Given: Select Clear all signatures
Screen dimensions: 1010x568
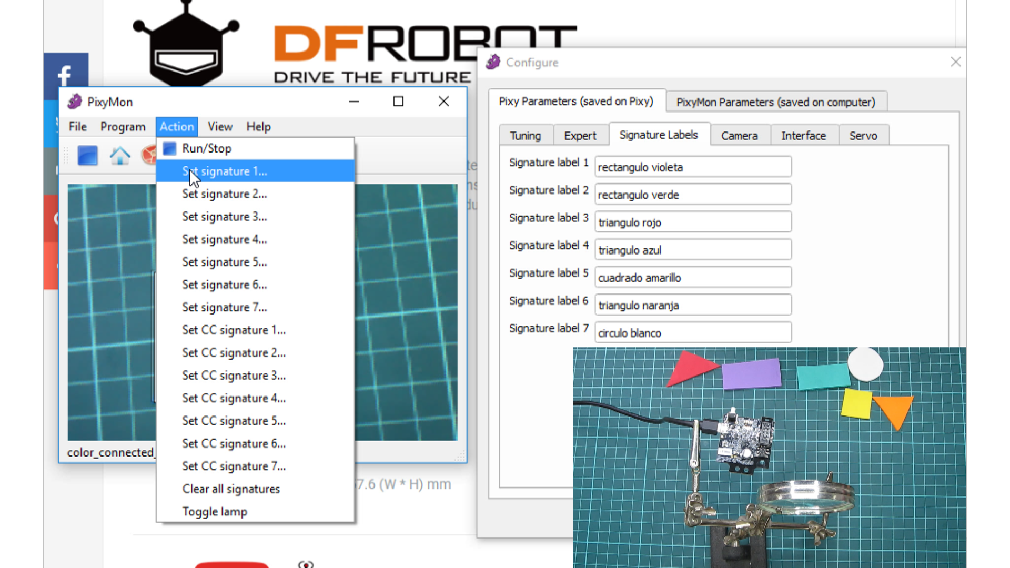Looking at the screenshot, I should click(x=231, y=489).
